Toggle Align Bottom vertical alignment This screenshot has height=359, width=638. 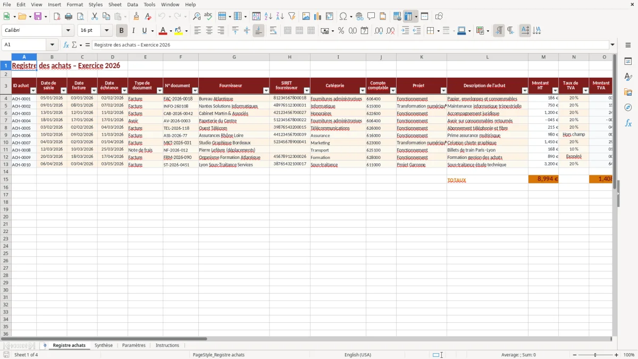click(x=258, y=31)
